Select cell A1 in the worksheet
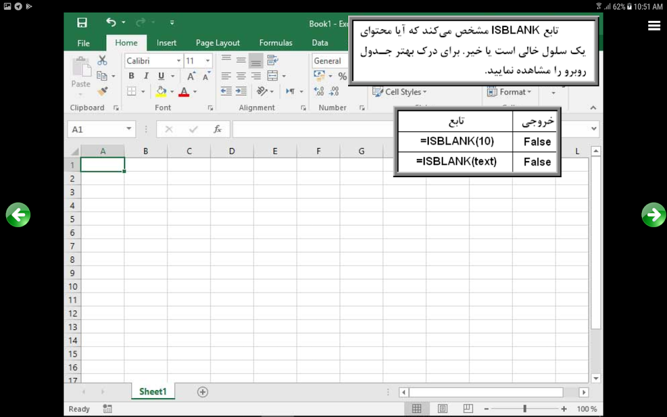This screenshot has width=667, height=417. coord(103,165)
